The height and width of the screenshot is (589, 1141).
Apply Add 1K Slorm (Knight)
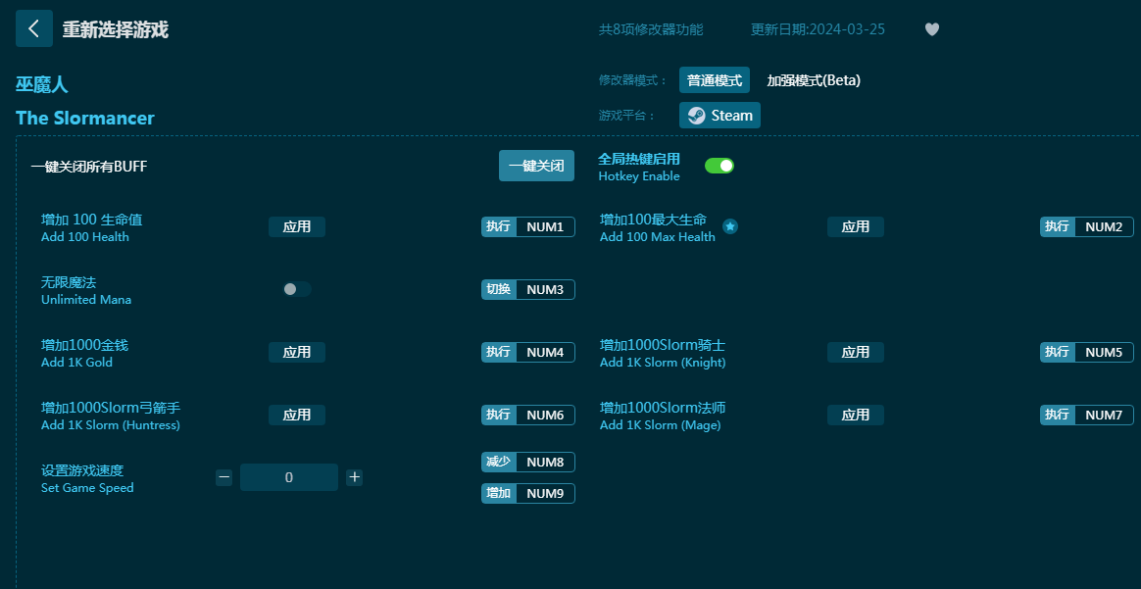pyautogui.click(x=855, y=352)
